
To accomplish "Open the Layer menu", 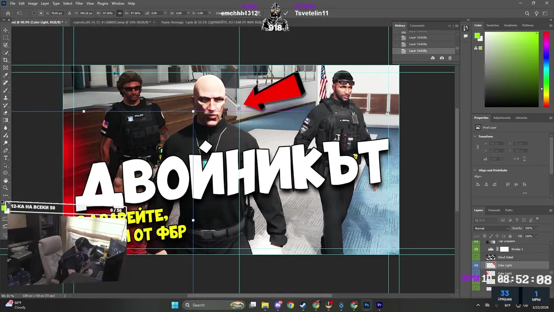I will 45,3.
